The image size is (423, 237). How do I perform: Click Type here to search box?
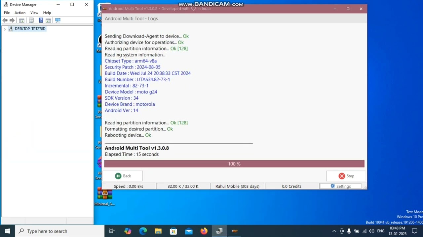[60, 231]
